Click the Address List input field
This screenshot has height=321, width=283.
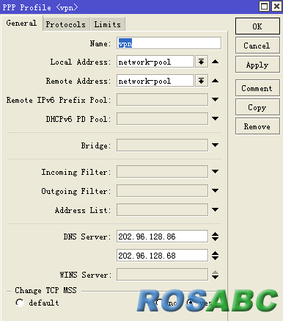(x=162, y=209)
